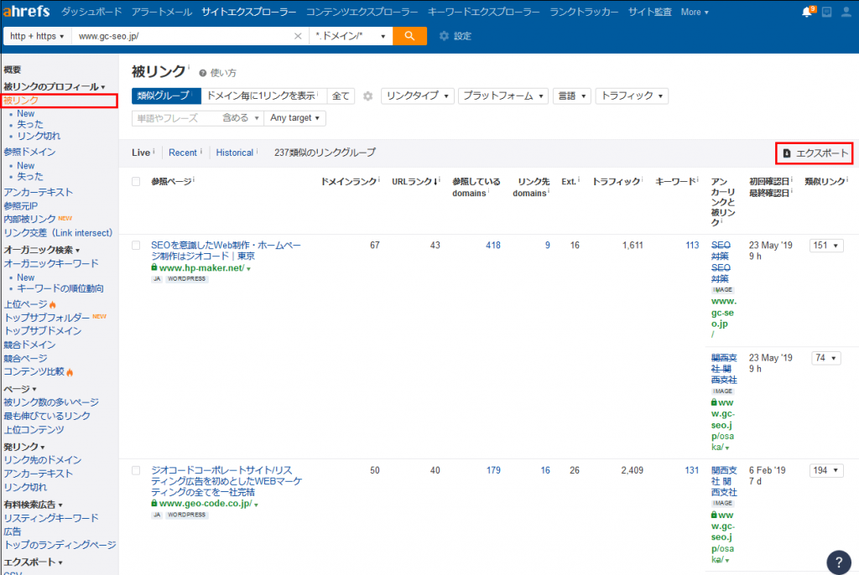Open the リンクタイプ filter dropdown
The width and height of the screenshot is (859, 575).
[418, 96]
